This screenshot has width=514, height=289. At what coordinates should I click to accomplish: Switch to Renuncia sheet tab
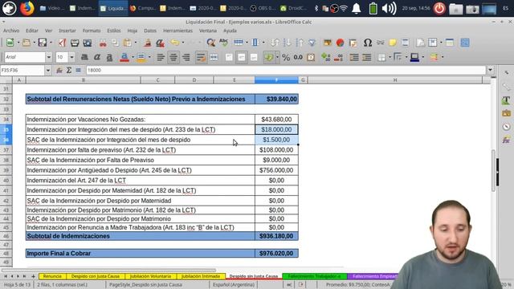pyautogui.click(x=52, y=276)
